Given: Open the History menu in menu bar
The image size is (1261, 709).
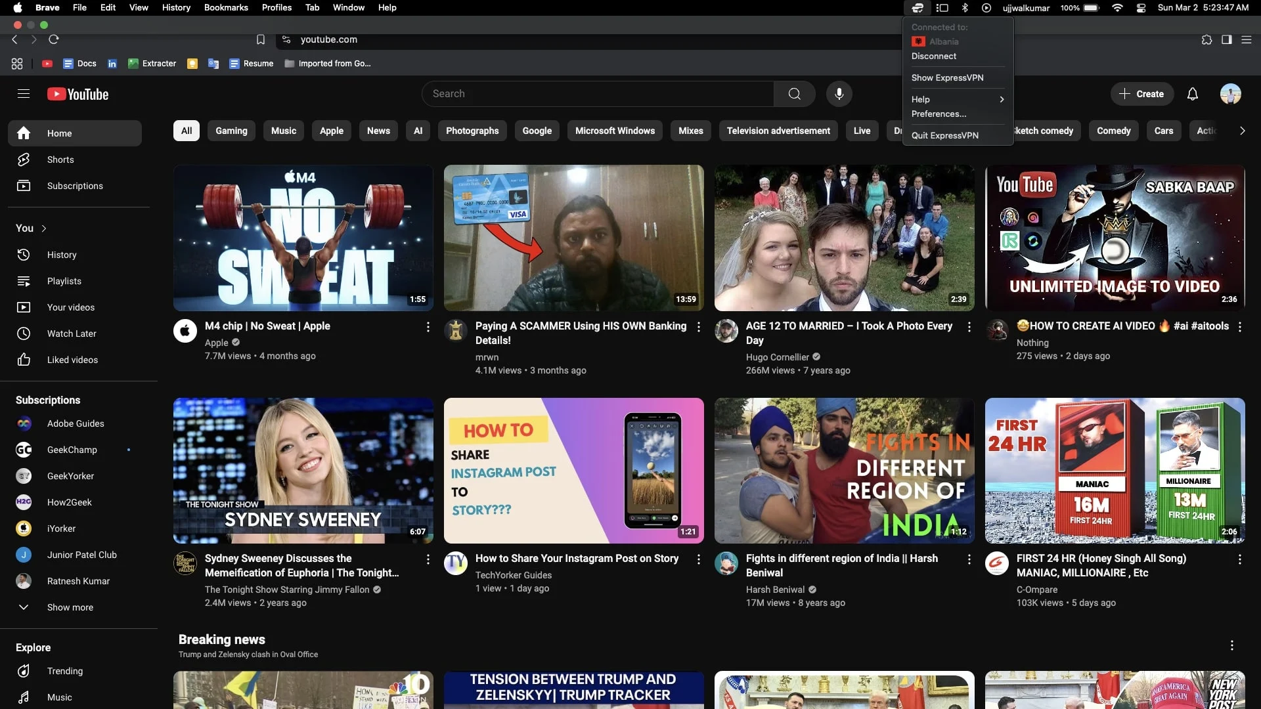Looking at the screenshot, I should point(176,8).
